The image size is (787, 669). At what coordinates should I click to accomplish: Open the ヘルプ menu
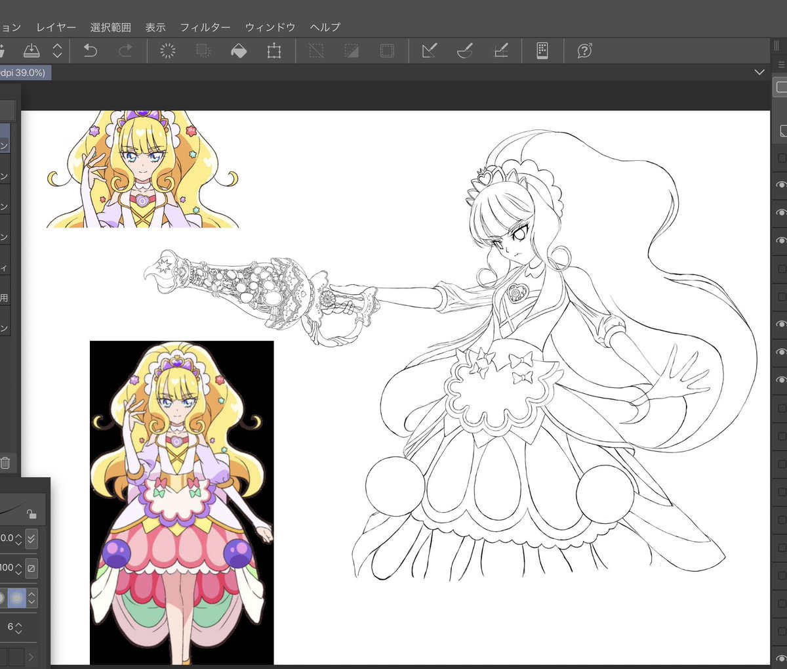tap(325, 27)
